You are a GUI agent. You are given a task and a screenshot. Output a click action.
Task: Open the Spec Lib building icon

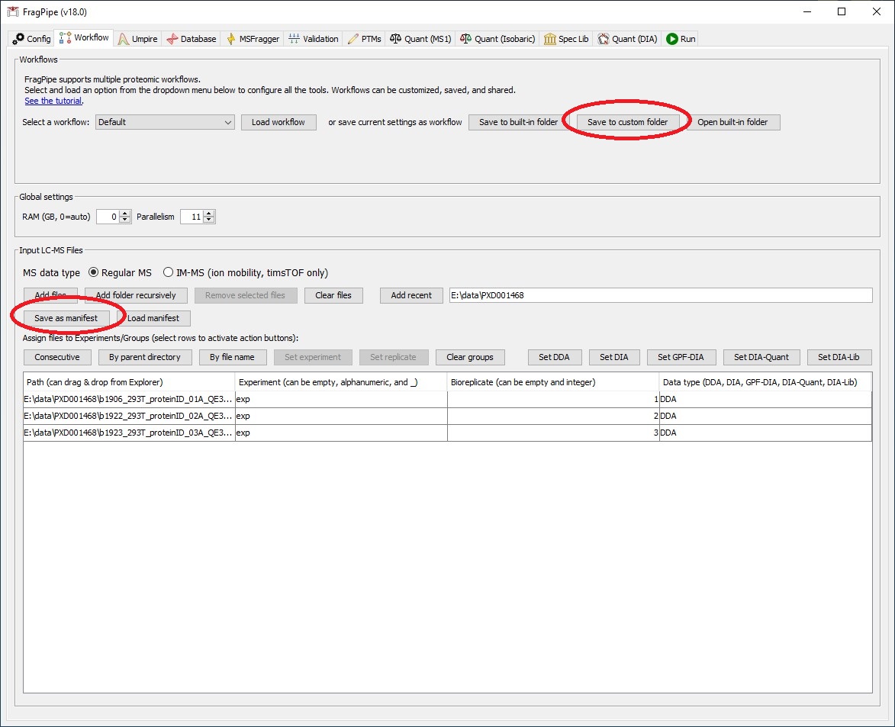point(548,39)
